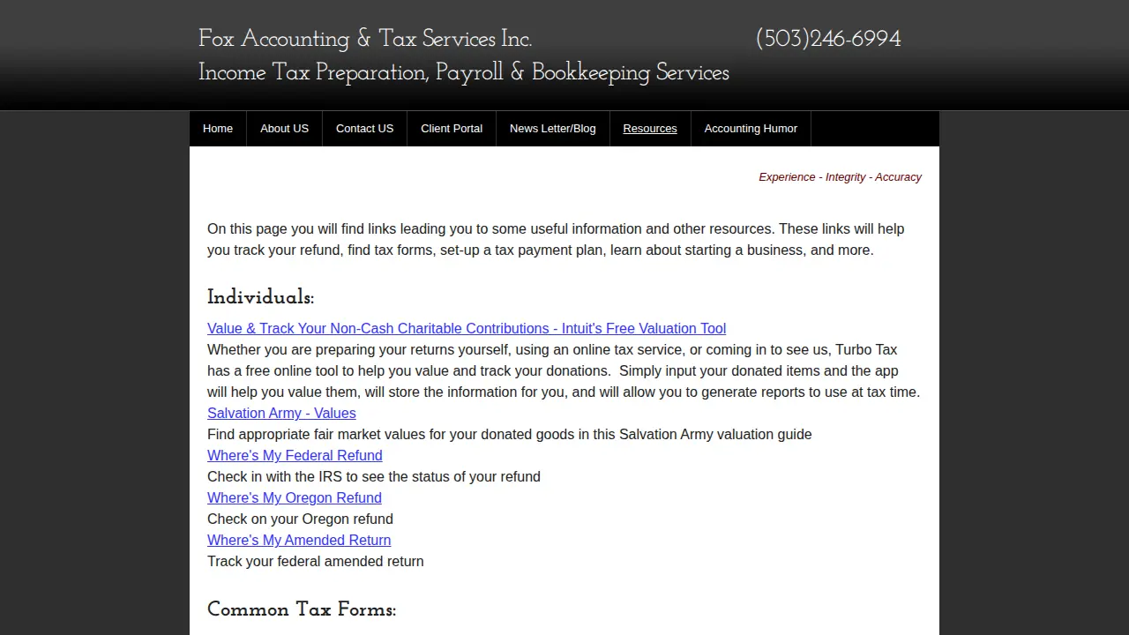1129x635 pixels.
Task: Click the Salvation Army valuation guide description
Action: 510,434
